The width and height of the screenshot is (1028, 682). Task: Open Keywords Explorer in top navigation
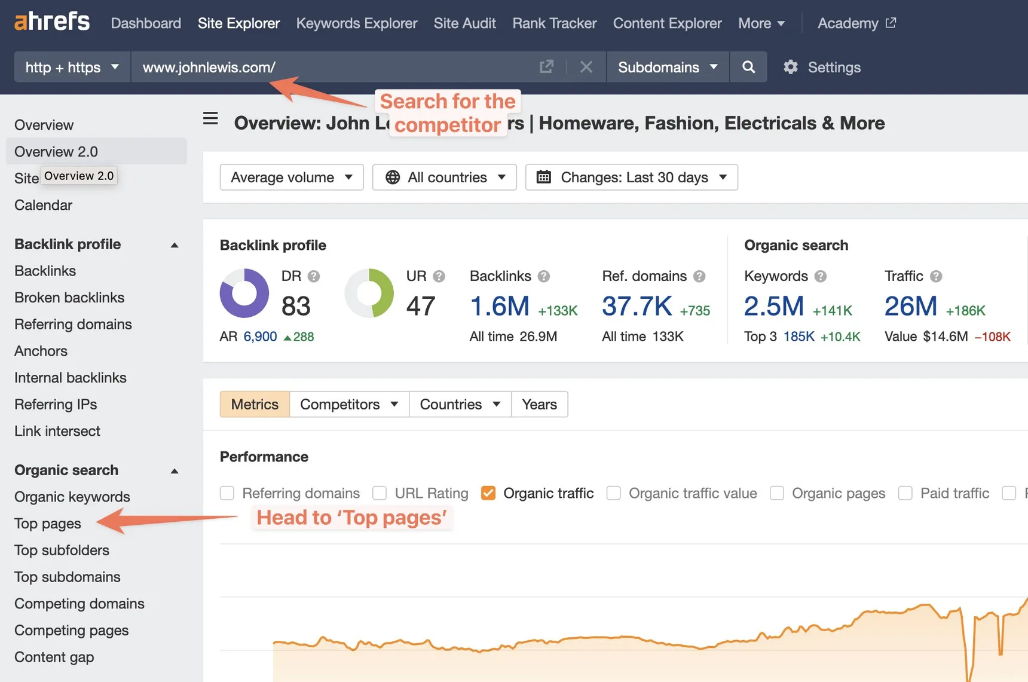coord(357,23)
